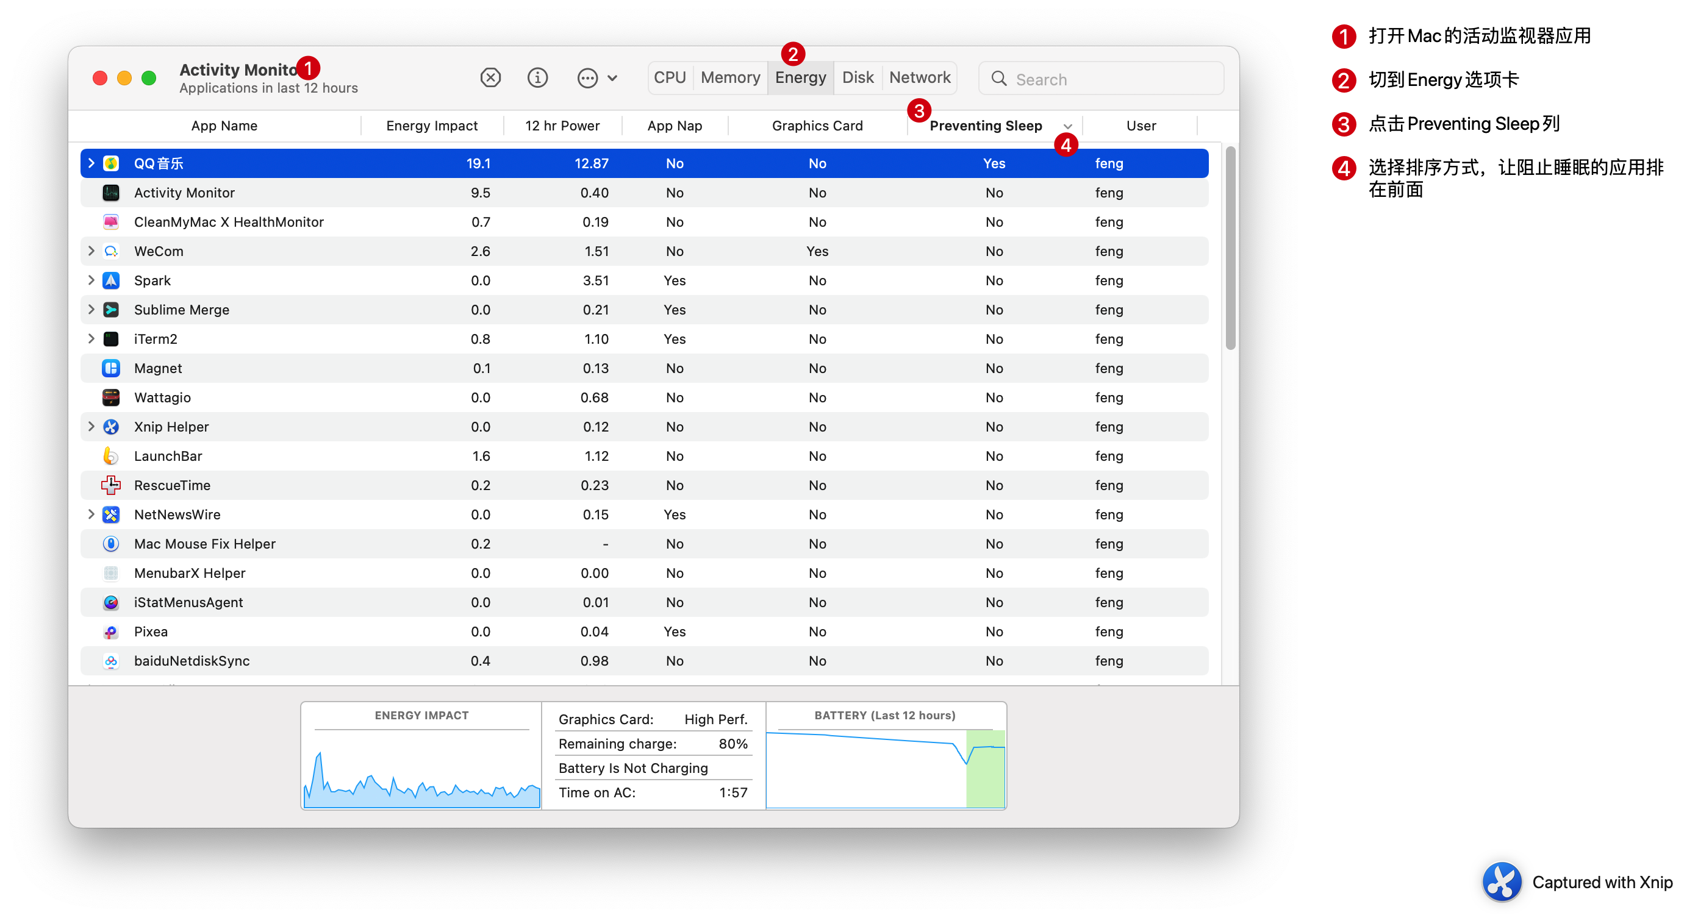Click the RescueTime app icon
Viewport: 1698px width, 918px height.
tap(111, 485)
